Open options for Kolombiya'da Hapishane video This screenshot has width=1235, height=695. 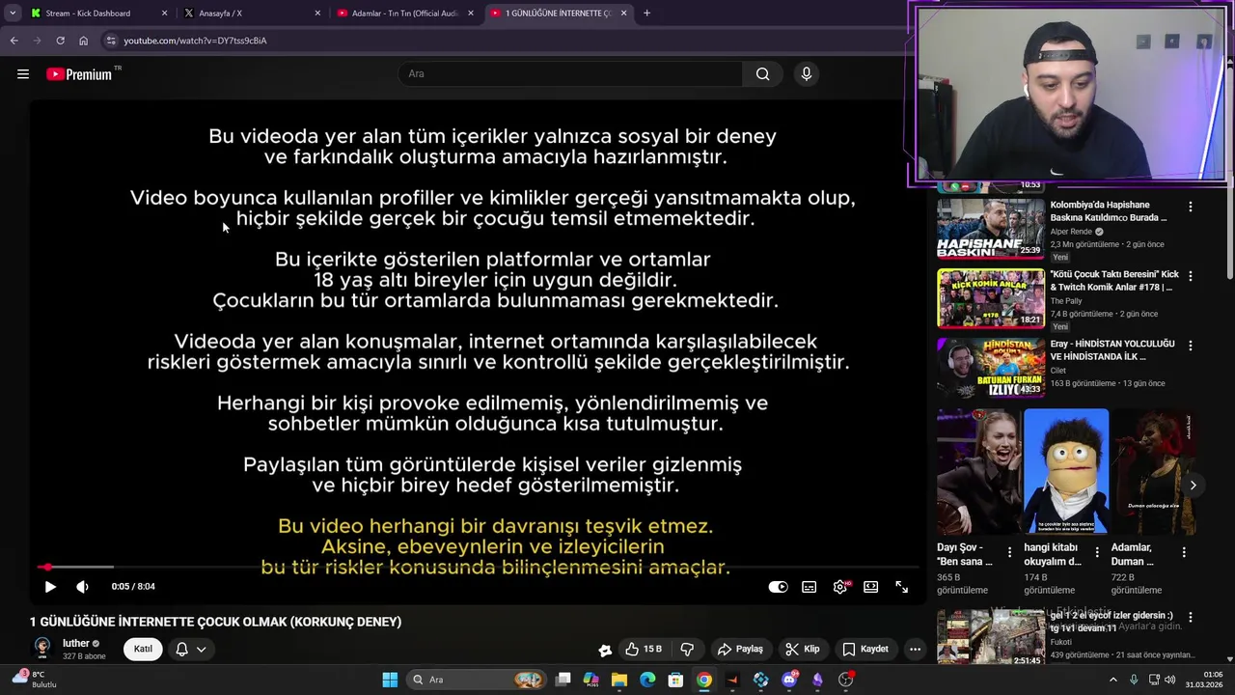[1191, 207]
